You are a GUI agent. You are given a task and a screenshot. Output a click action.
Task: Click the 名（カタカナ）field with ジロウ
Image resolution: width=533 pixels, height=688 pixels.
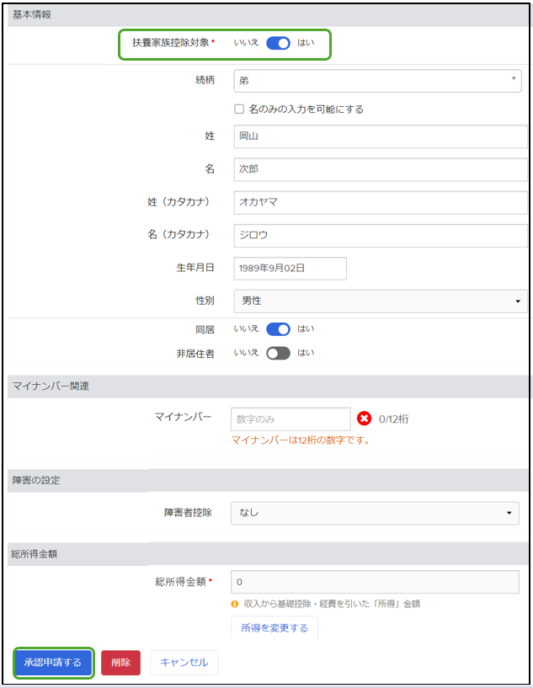(x=381, y=236)
